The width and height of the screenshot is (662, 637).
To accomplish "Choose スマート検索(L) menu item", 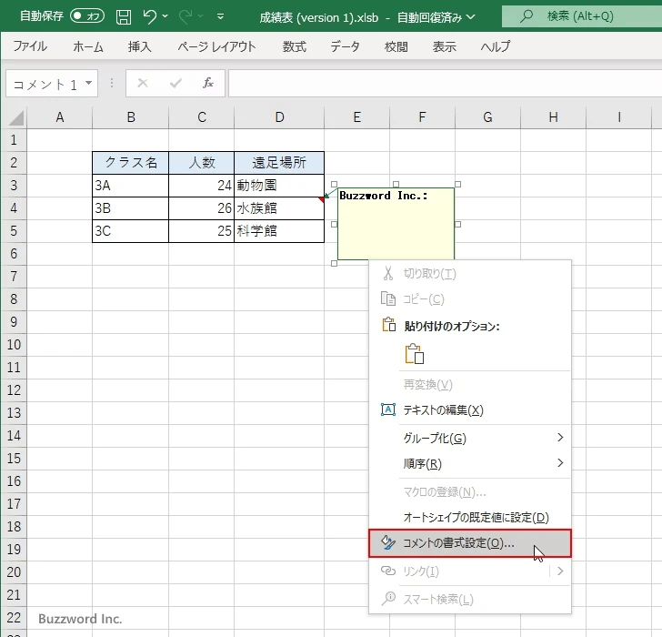I will tap(470, 600).
